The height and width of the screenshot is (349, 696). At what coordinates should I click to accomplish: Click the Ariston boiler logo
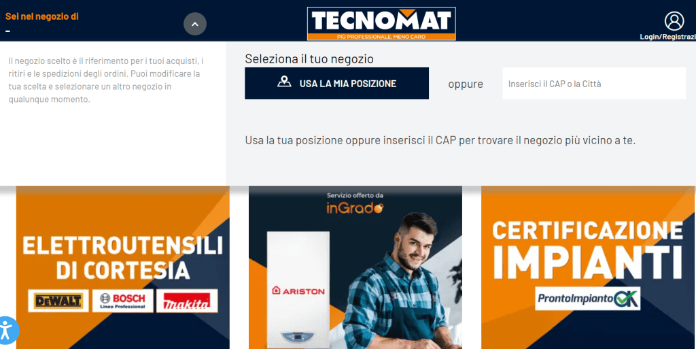click(x=298, y=291)
